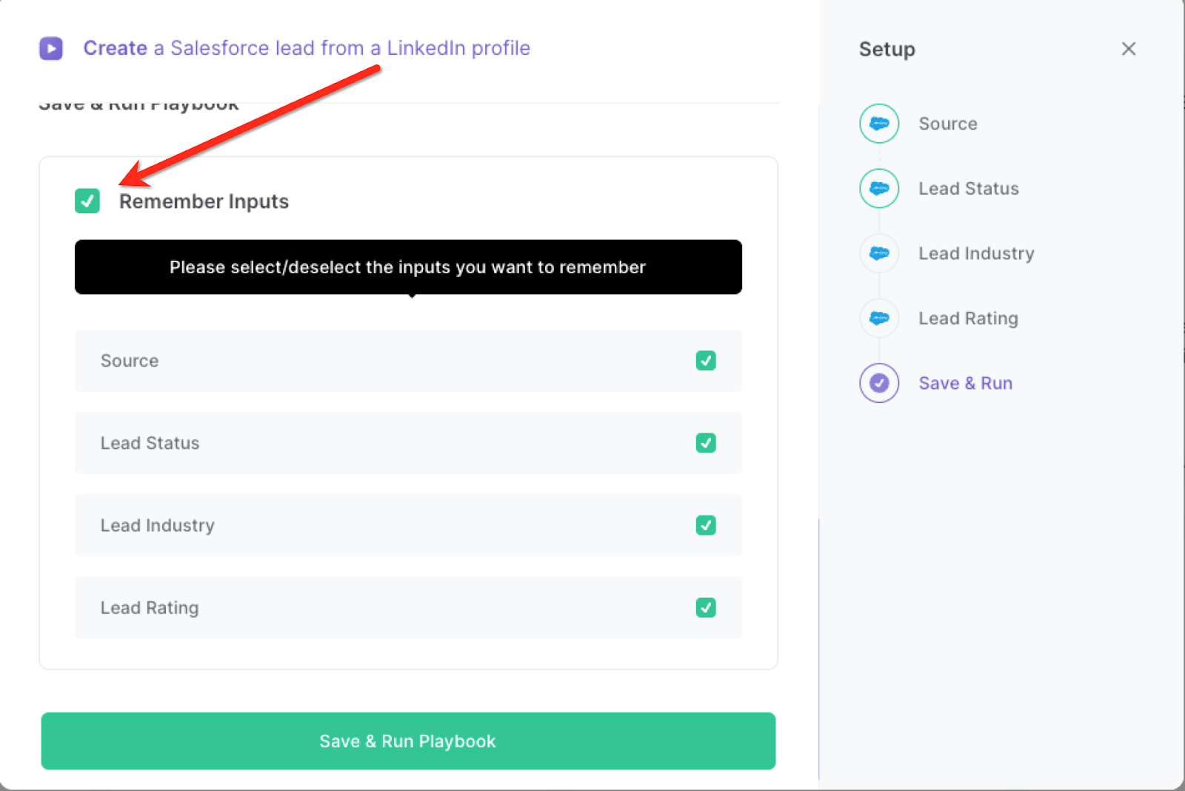
Task: Go to the Lead Status setup step
Action: [x=969, y=189]
